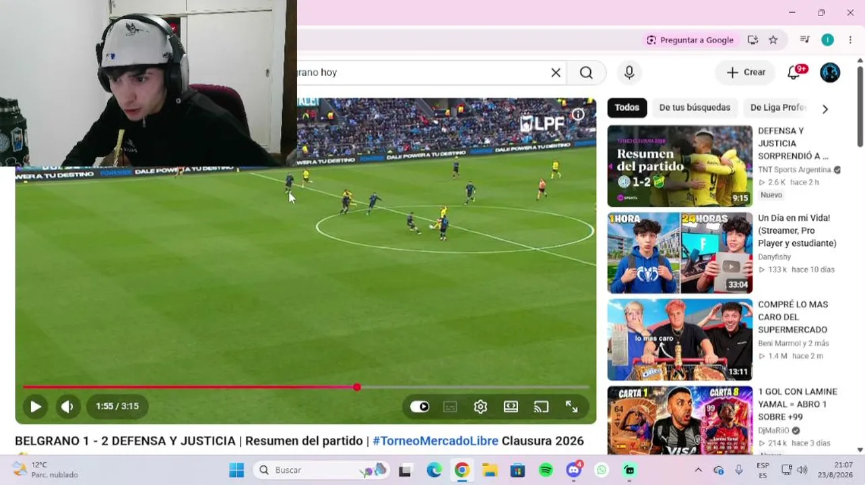Open WhatsApp from the taskbar
Screen dimensions: 865x485
coord(602,470)
